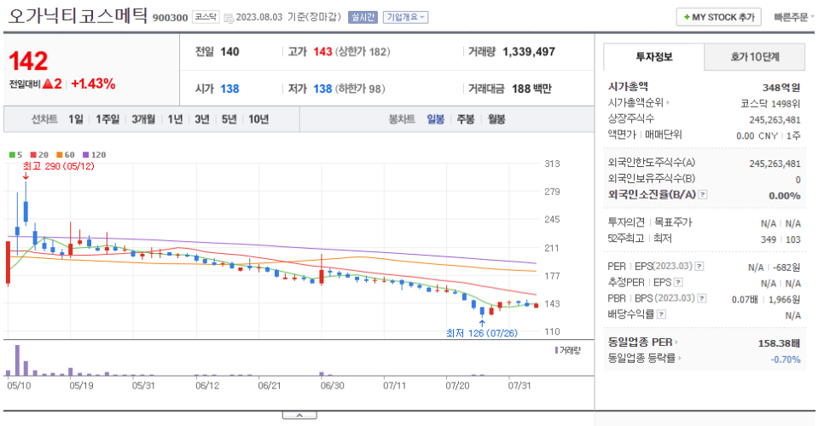Click the orange 60-day moving average swatch
Screen dimensions: 824x426
[60, 155]
